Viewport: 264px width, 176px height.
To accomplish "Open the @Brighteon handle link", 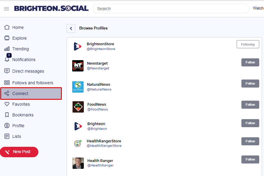I will [x=97, y=129].
